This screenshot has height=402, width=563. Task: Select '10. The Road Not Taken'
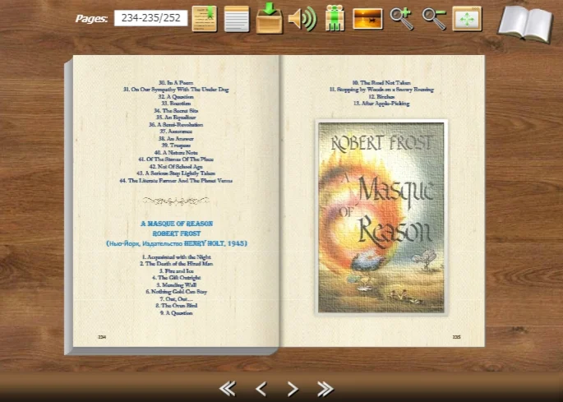coord(381,83)
